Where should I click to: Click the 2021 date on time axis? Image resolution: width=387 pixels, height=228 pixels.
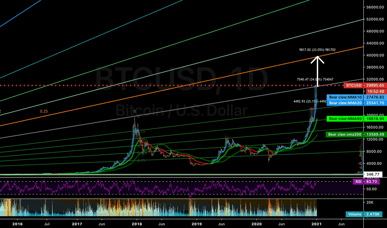click(316, 224)
